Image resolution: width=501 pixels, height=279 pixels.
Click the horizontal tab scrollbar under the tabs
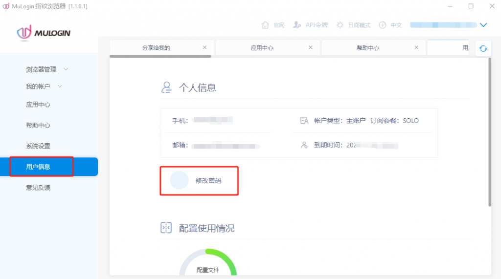pos(160,56)
